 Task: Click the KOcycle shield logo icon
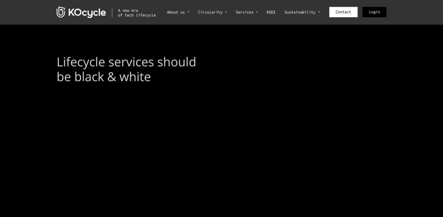click(x=61, y=12)
